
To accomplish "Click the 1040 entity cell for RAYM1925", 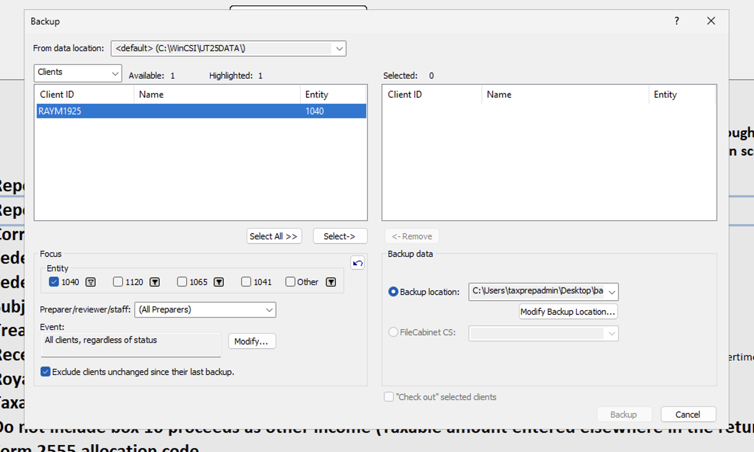I will [314, 111].
